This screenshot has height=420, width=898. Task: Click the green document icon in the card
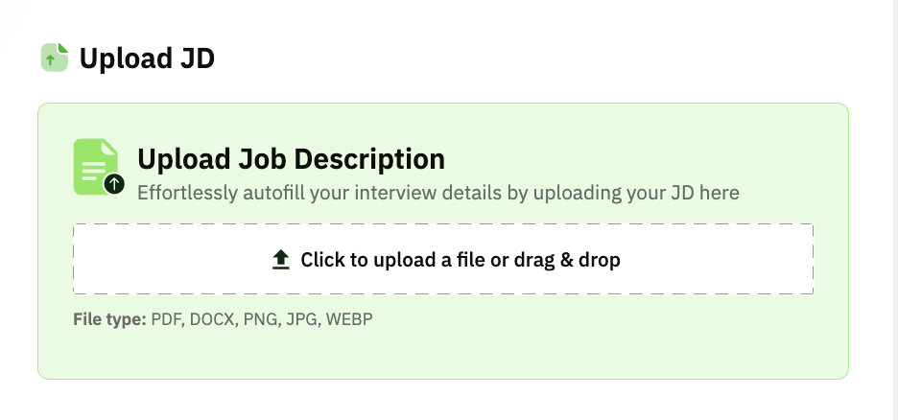tap(95, 165)
